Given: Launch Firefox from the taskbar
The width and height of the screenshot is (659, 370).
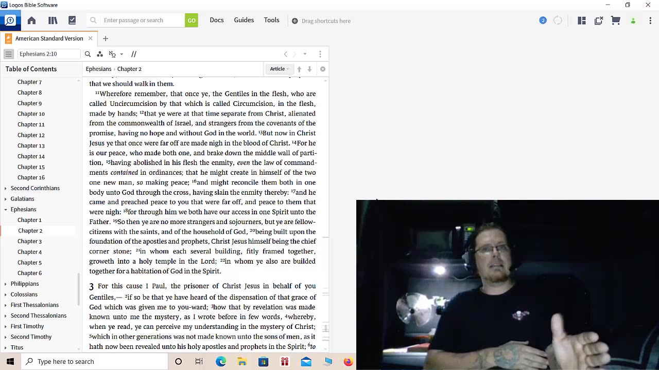Looking at the screenshot, I should (348, 361).
